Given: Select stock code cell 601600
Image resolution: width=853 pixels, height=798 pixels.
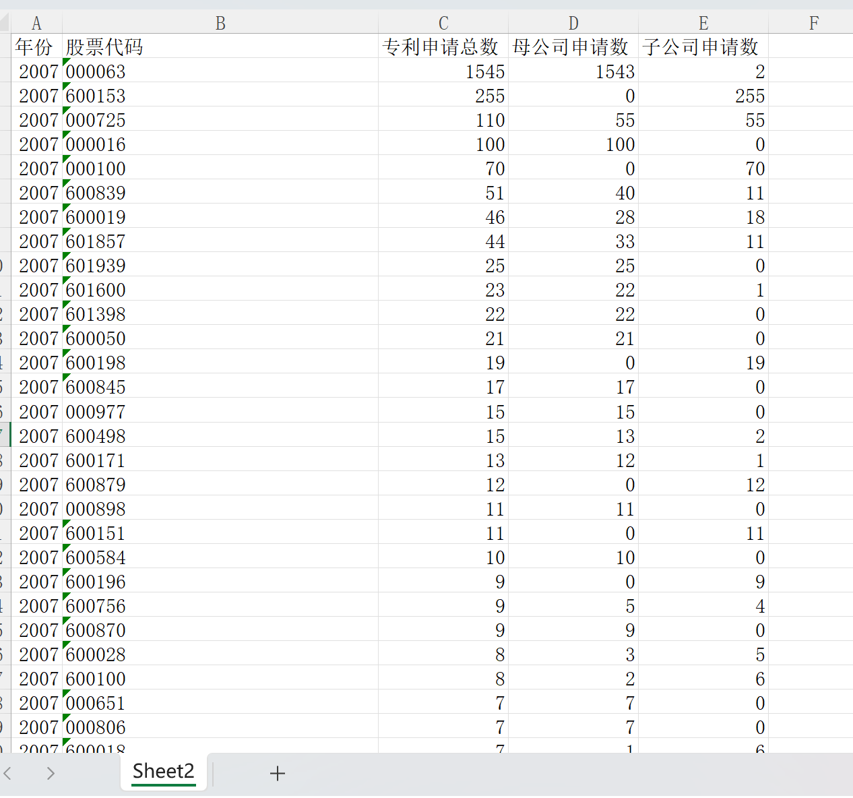Looking at the screenshot, I should [220, 288].
